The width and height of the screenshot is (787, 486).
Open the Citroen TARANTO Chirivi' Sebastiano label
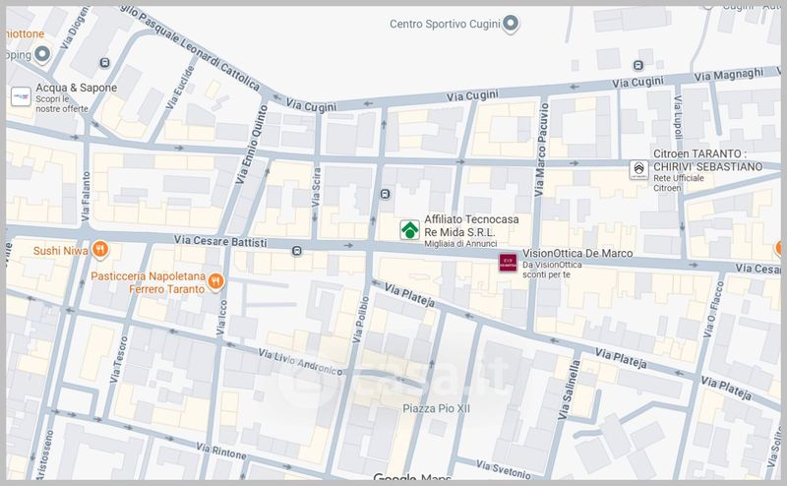click(x=707, y=161)
